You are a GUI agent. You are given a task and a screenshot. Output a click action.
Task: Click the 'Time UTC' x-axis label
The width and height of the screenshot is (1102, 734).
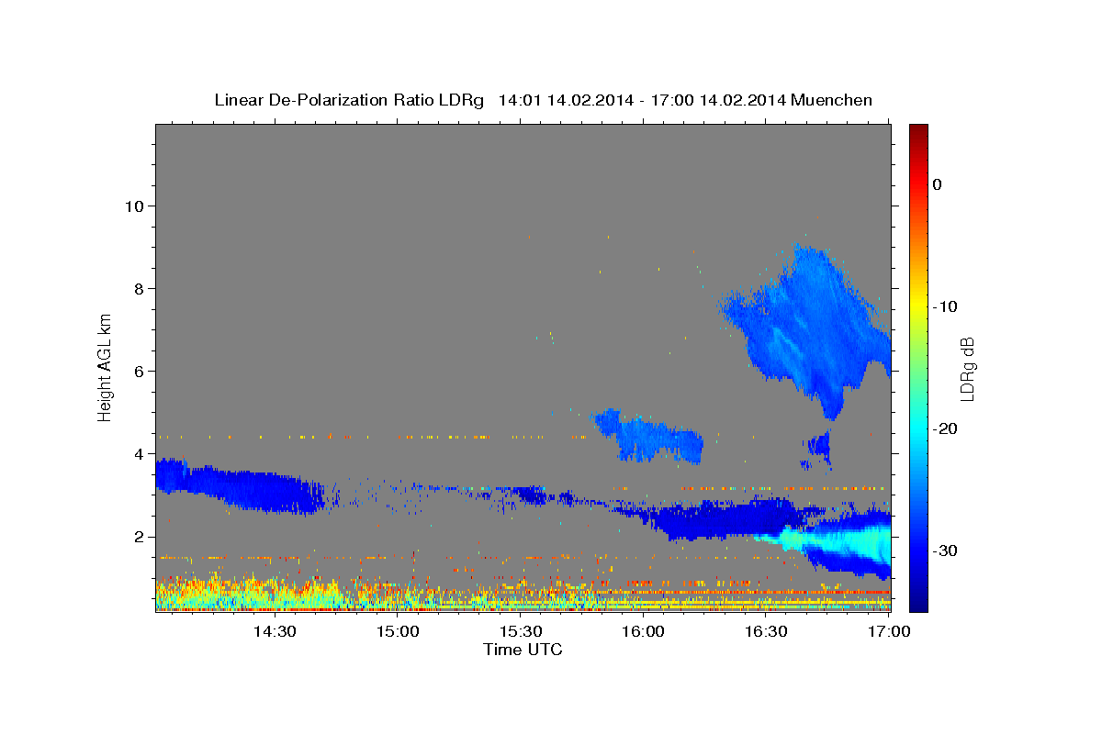tap(523, 650)
